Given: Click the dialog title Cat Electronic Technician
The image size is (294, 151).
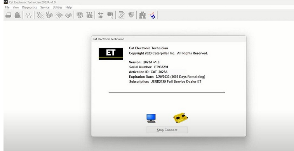Looking at the screenshot, I should tap(108, 39).
